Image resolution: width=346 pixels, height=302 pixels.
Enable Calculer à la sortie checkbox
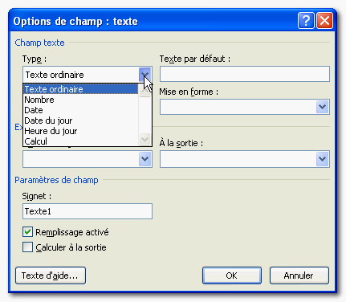coord(27,247)
